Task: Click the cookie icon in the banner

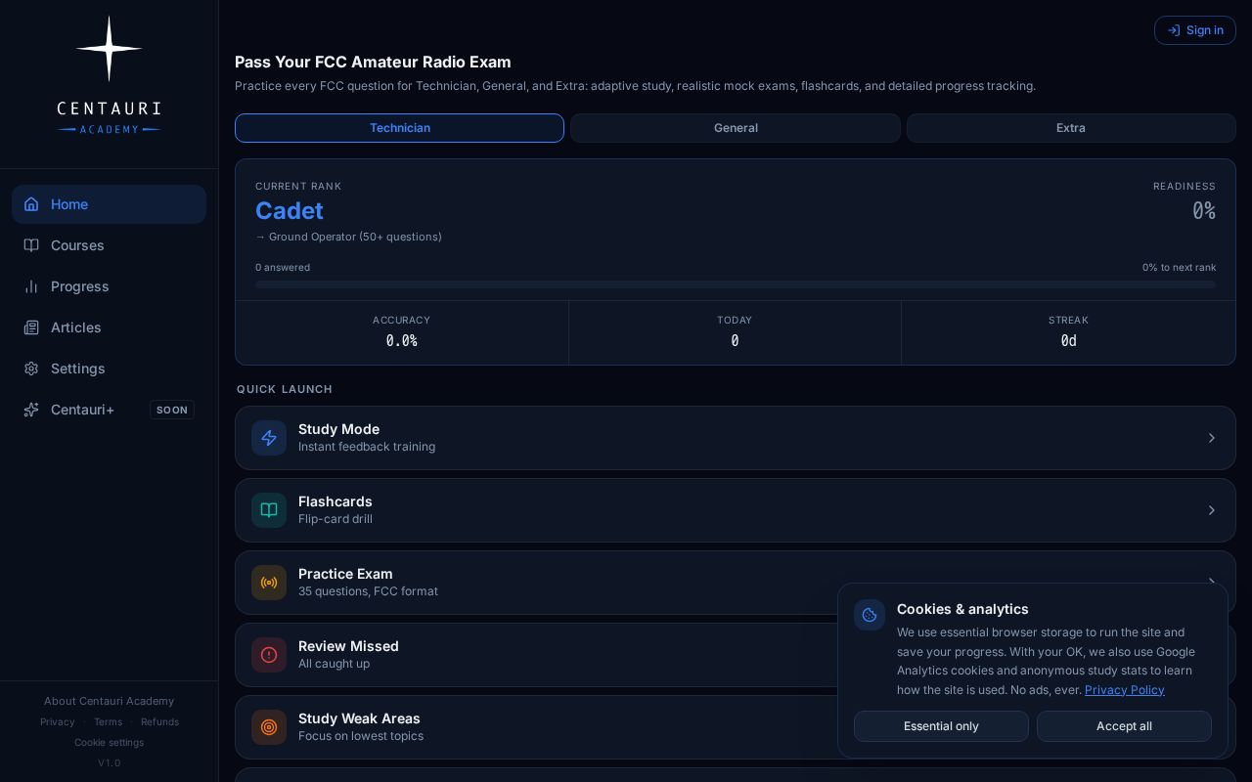Action: click(x=870, y=615)
